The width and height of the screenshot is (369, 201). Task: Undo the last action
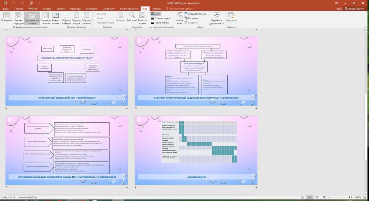click(x=13, y=3)
